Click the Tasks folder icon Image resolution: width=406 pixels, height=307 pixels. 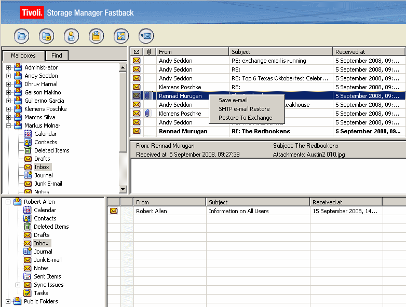click(27, 293)
